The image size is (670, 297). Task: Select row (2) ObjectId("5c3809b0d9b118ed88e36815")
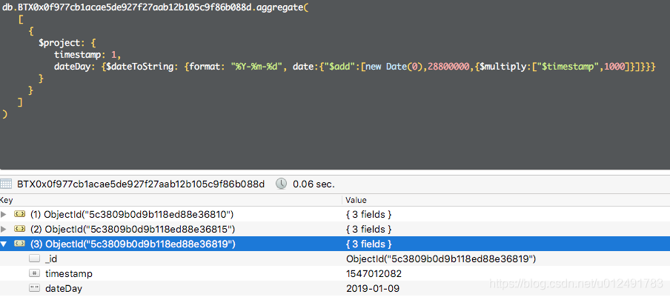[x=335, y=229]
